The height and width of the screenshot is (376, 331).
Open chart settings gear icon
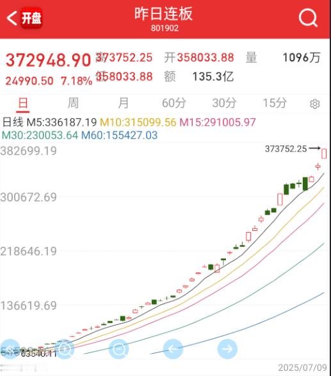pos(315,104)
